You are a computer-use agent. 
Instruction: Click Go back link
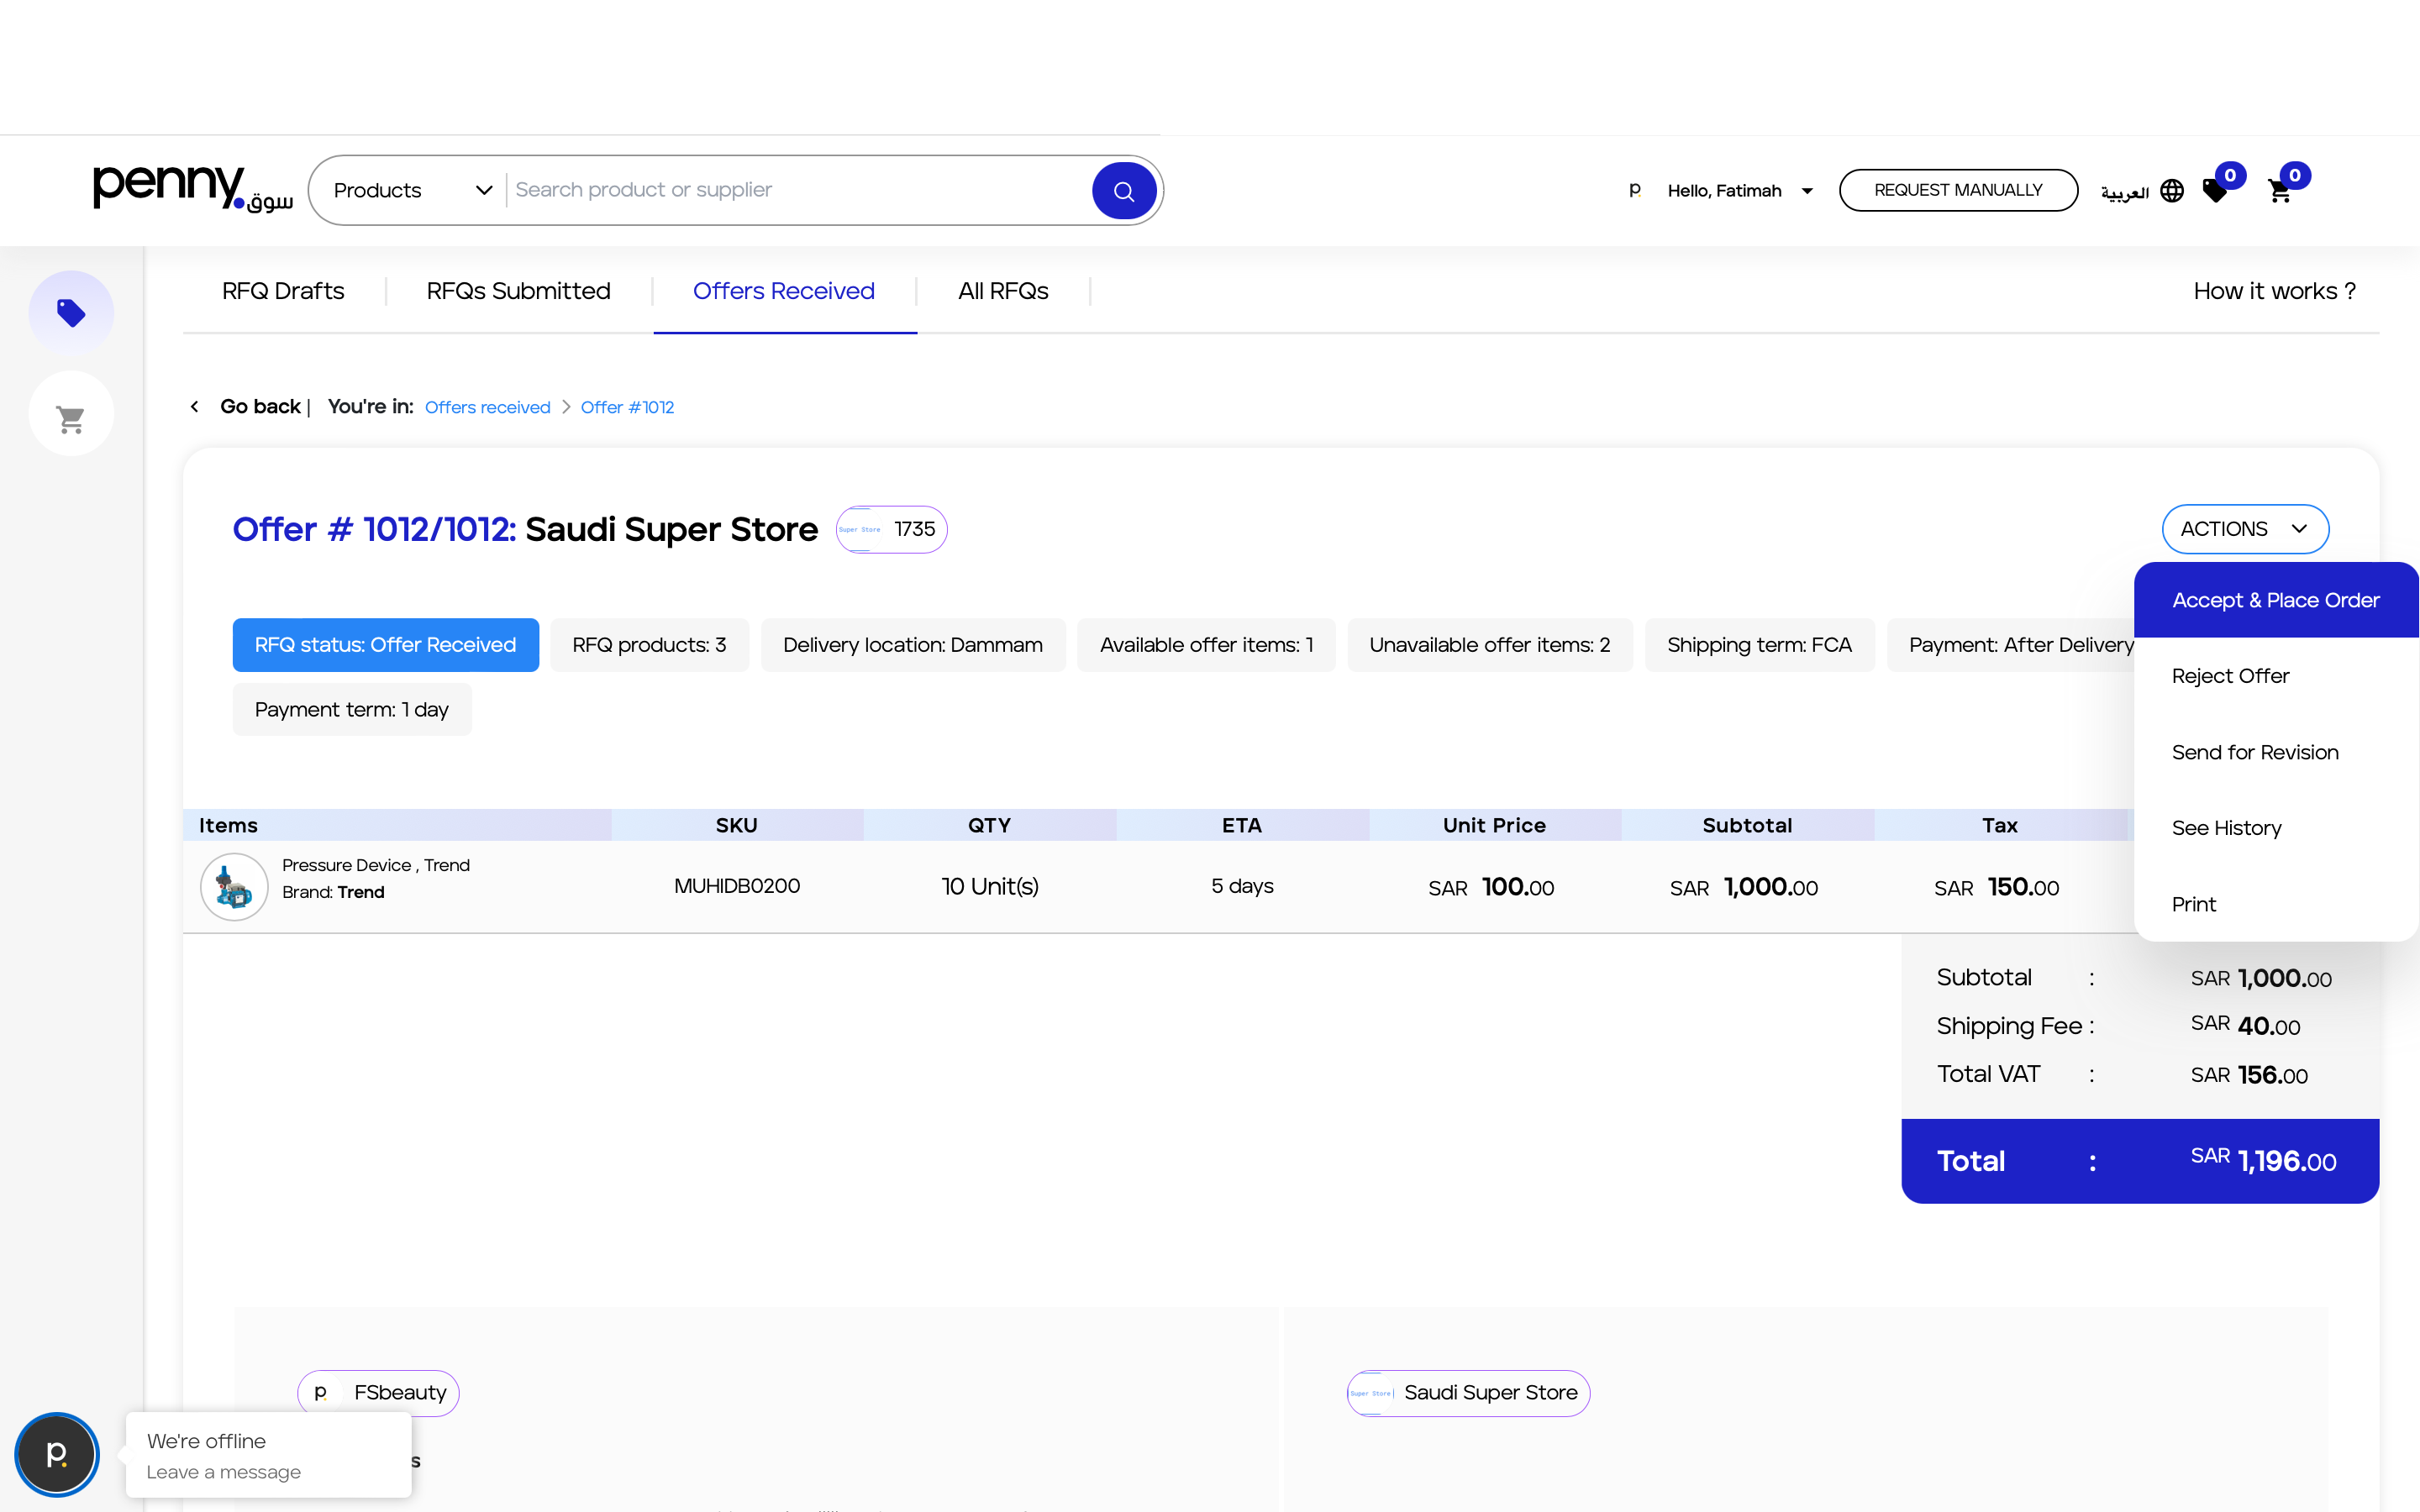coord(260,406)
